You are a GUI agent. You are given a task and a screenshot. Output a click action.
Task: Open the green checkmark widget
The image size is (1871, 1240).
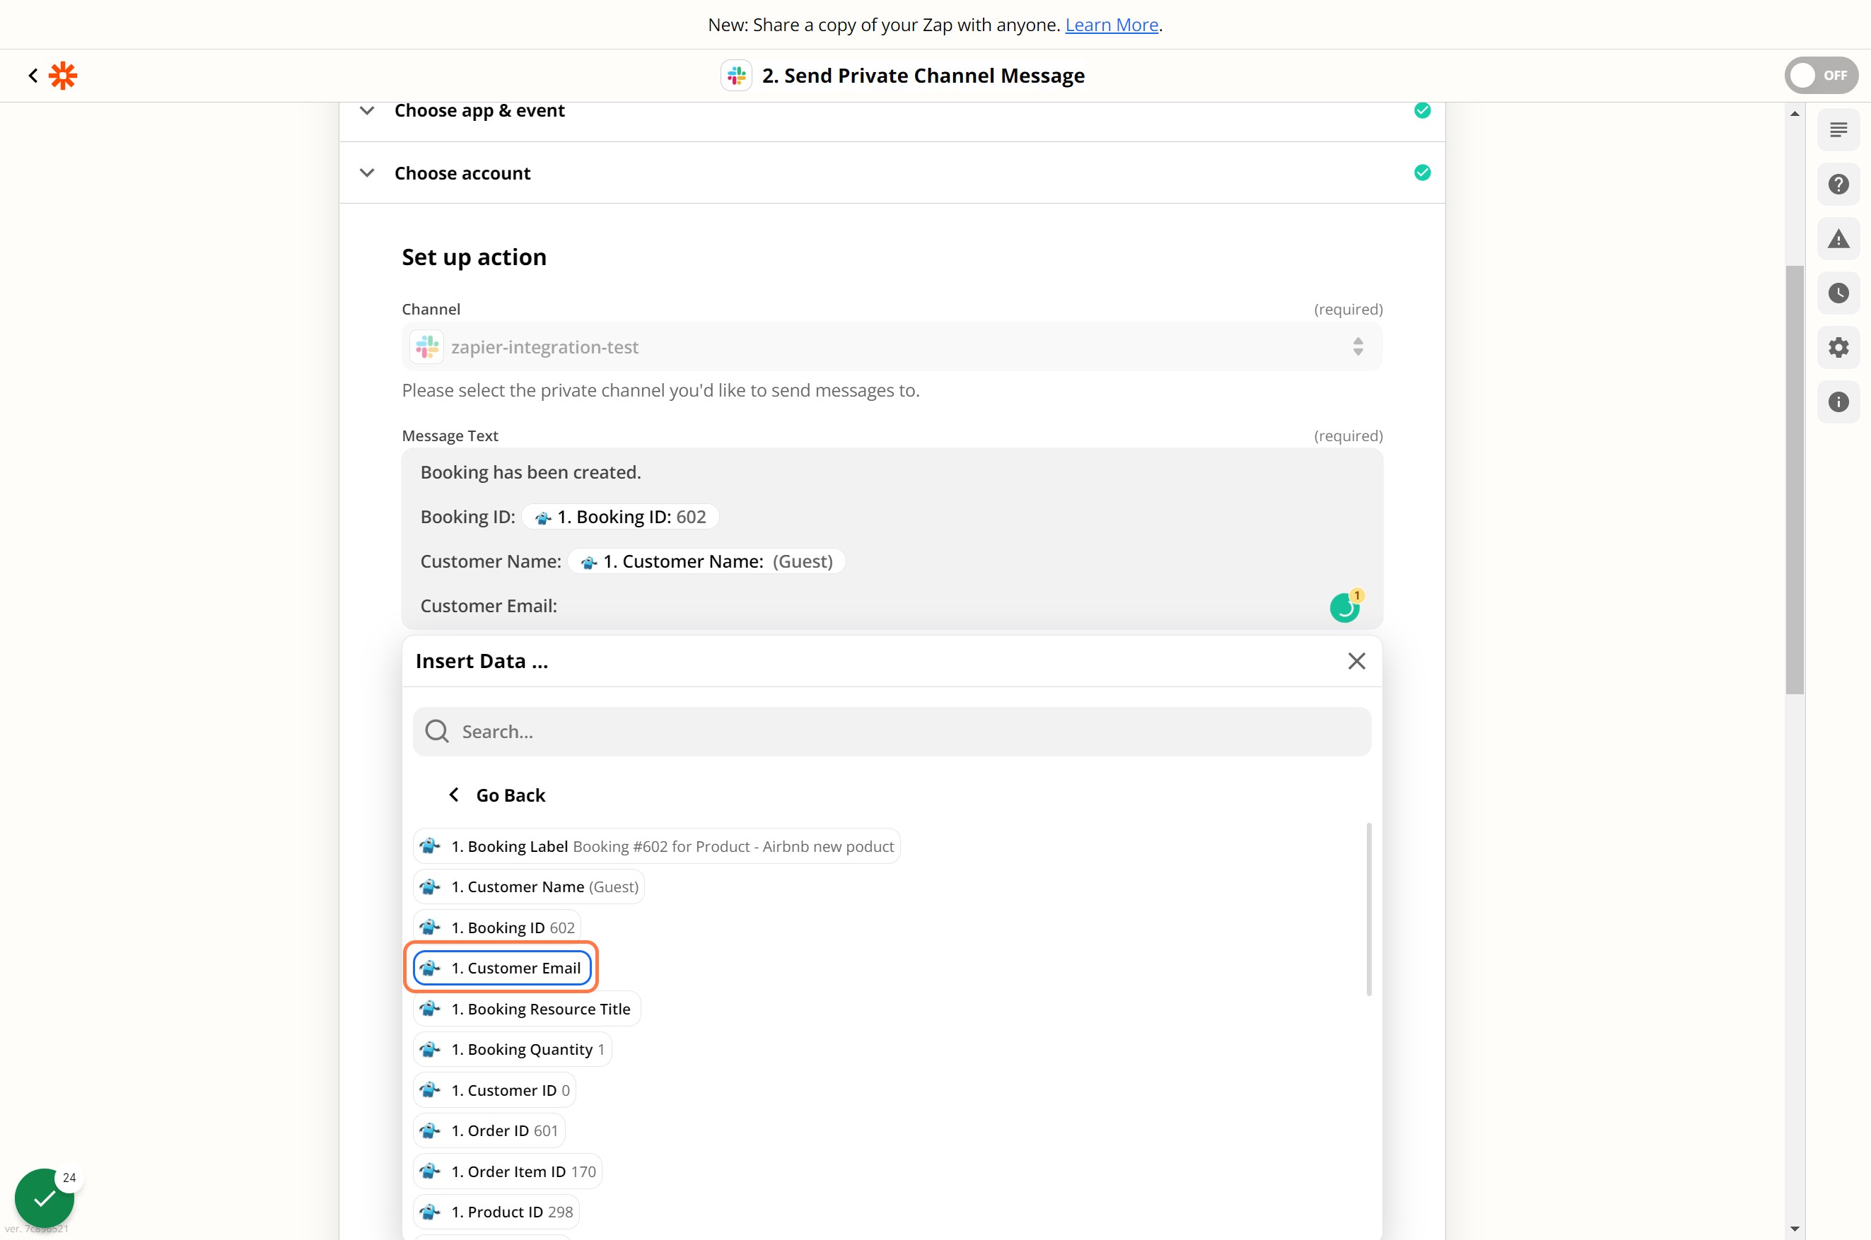coord(45,1198)
